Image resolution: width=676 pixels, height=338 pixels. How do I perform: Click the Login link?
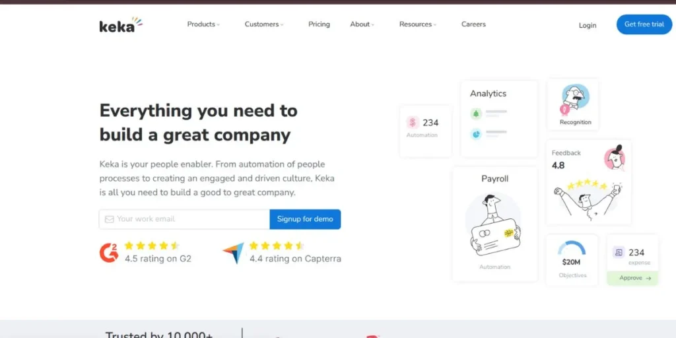587,26
